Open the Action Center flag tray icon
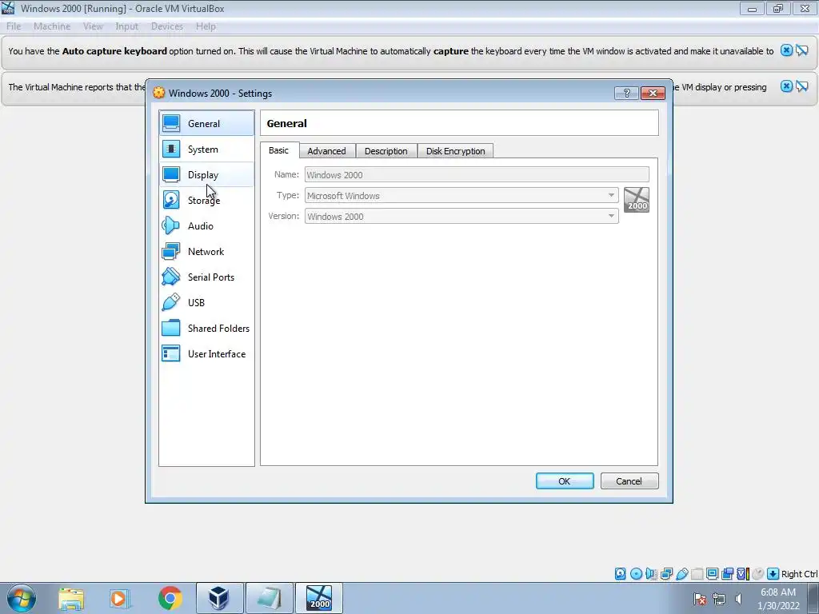819x614 pixels. tap(700, 599)
